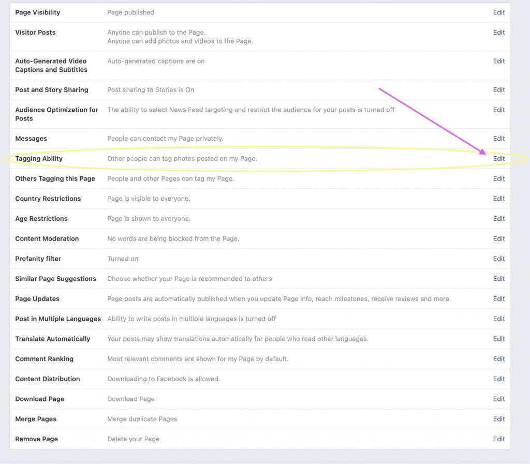Click the Merge Pages label
This screenshot has height=464, width=530.
pos(36,419)
